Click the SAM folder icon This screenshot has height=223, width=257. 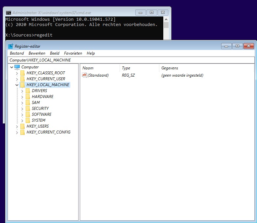pos(28,103)
